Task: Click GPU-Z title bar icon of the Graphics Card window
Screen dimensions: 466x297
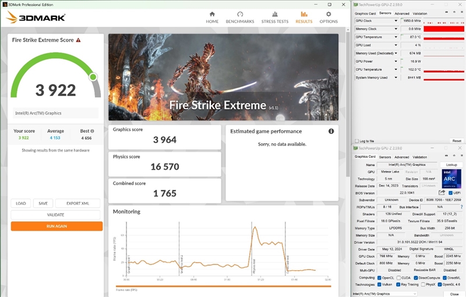Action: pos(355,148)
